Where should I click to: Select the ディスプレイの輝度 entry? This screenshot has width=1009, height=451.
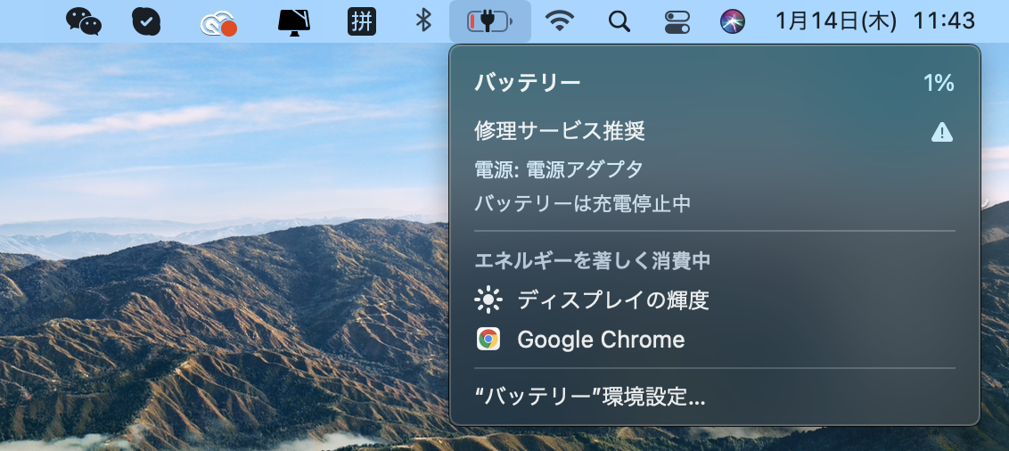tap(613, 300)
